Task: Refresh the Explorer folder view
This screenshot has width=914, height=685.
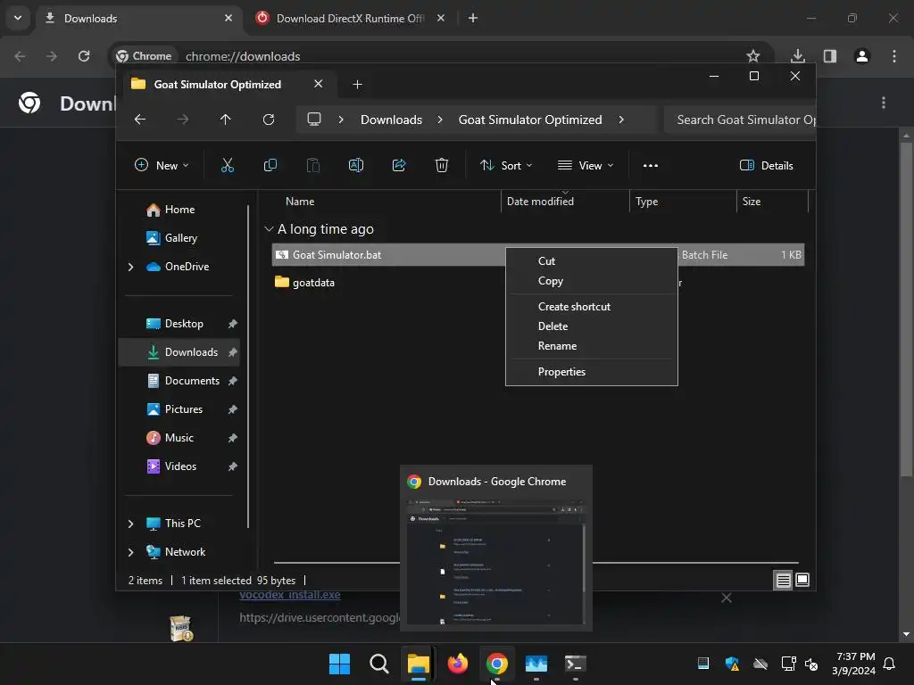Action: click(268, 120)
